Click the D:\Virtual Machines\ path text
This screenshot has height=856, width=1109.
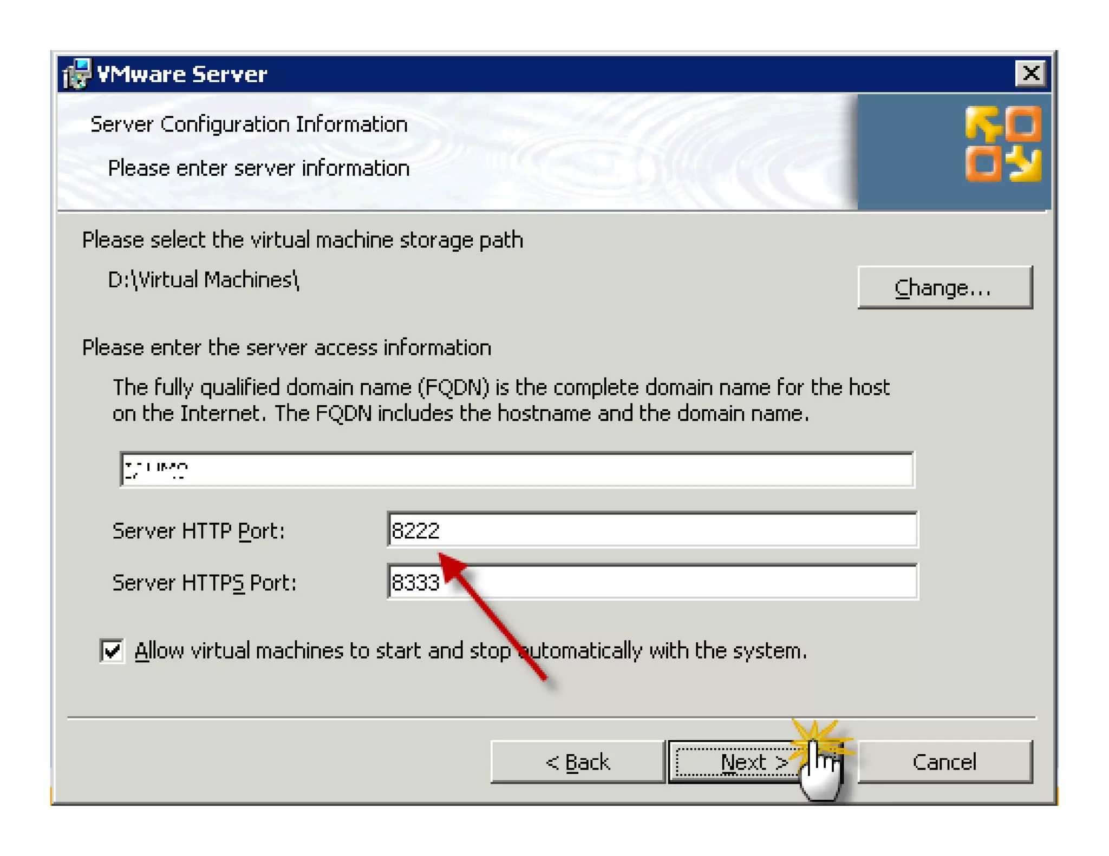click(204, 280)
